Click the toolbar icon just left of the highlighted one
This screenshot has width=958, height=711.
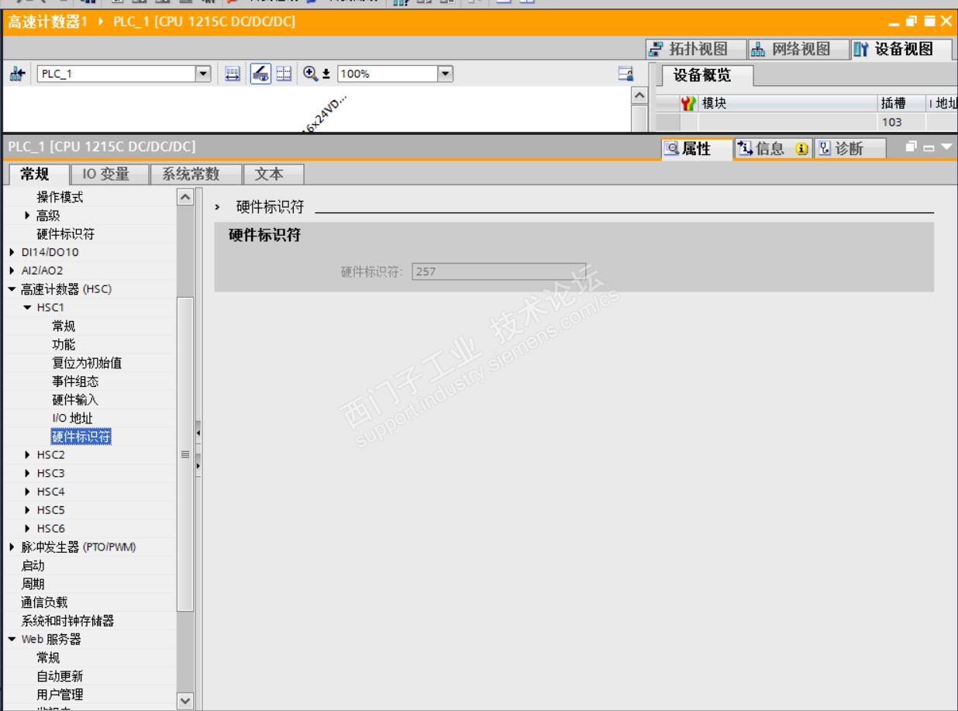pos(231,74)
